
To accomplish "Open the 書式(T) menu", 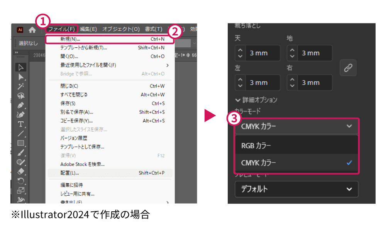I will point(153,29).
